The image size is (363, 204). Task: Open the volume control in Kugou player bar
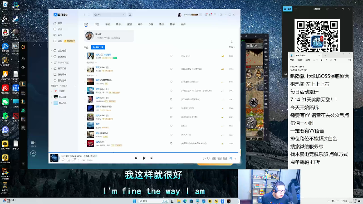(x=209, y=158)
